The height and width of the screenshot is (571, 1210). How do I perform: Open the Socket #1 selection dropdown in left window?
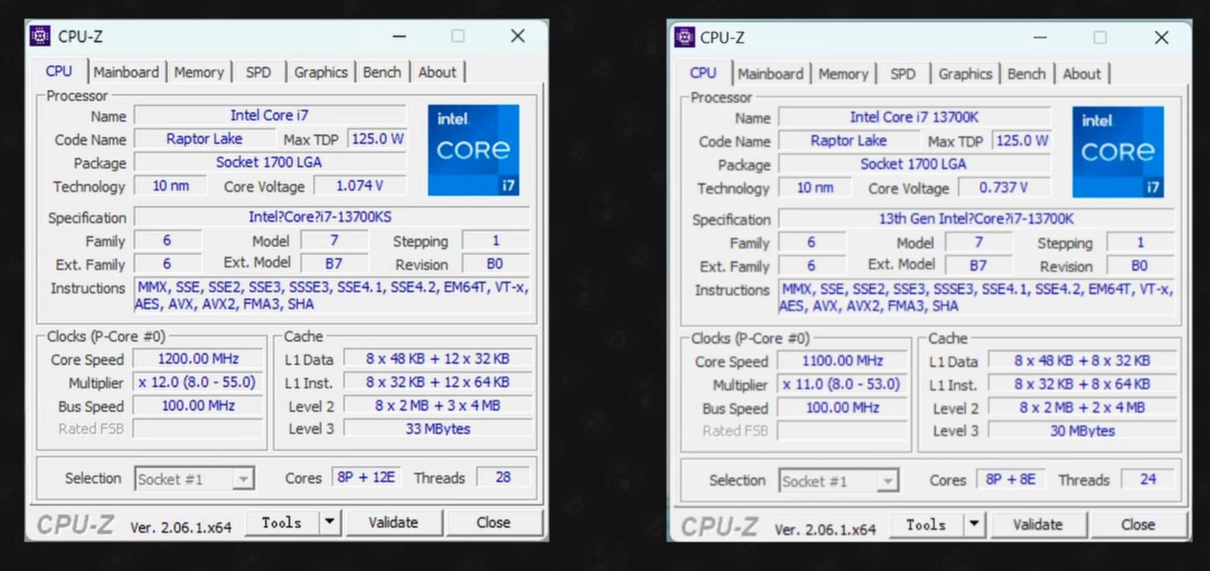245,478
